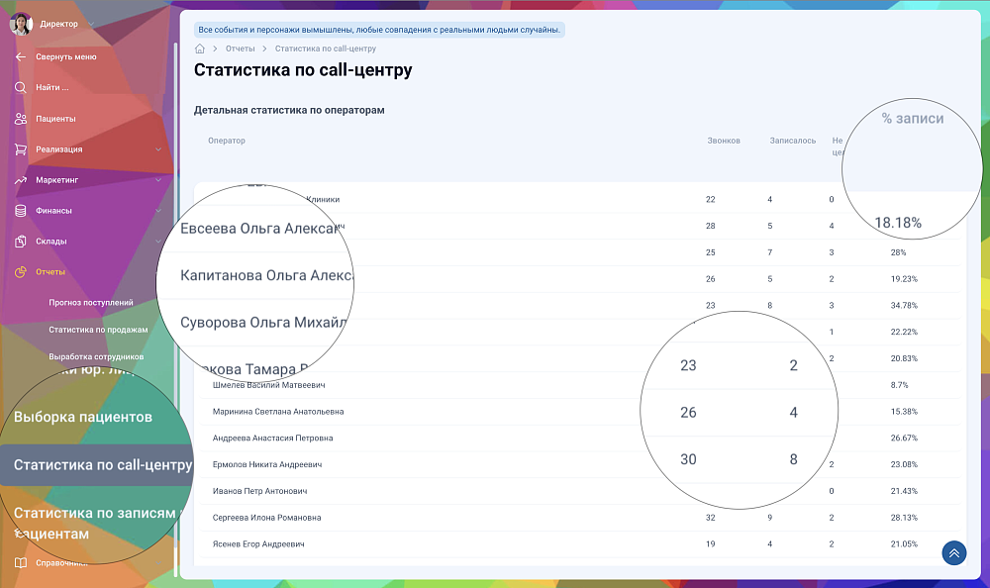The width and height of the screenshot is (990, 588).
Task: Open Прогноз поступлений report
Action: coord(90,303)
